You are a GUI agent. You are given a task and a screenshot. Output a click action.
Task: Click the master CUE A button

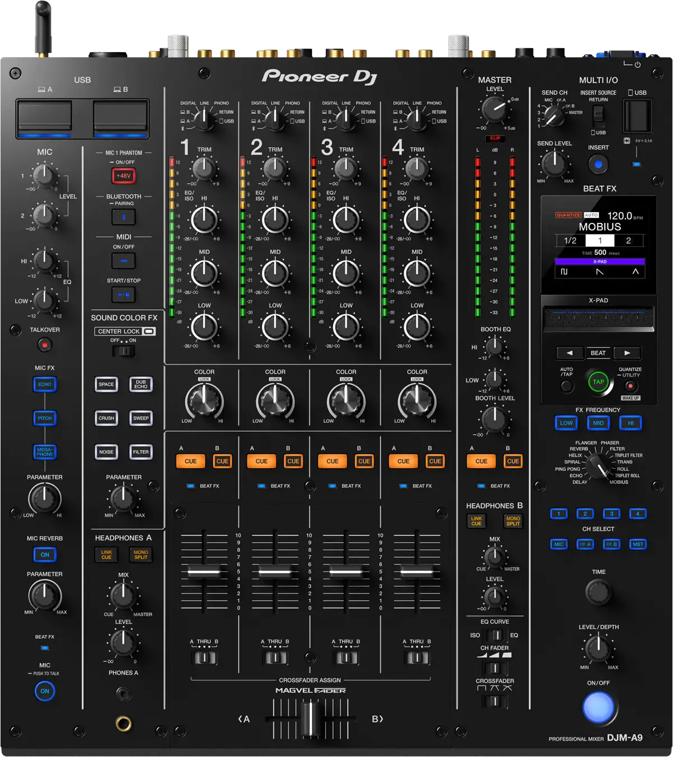tap(481, 461)
